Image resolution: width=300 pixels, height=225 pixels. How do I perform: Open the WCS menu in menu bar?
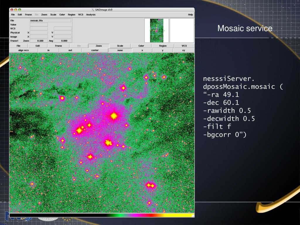pyautogui.click(x=81, y=15)
